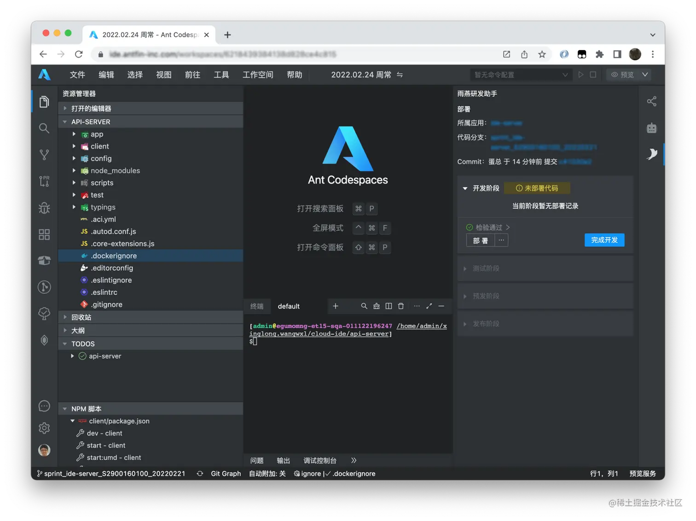The image size is (696, 521).
Task: Open the Pull Request panel icon
Action: click(x=44, y=181)
